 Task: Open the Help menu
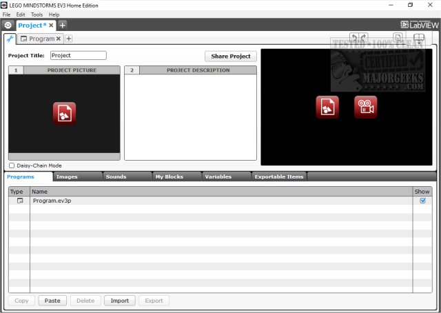pyautogui.click(x=54, y=14)
